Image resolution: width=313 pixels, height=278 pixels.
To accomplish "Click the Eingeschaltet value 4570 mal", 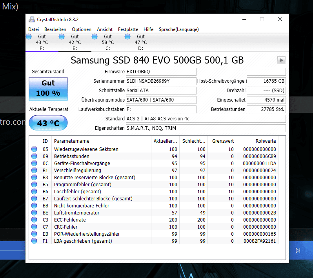I will click(266, 100).
